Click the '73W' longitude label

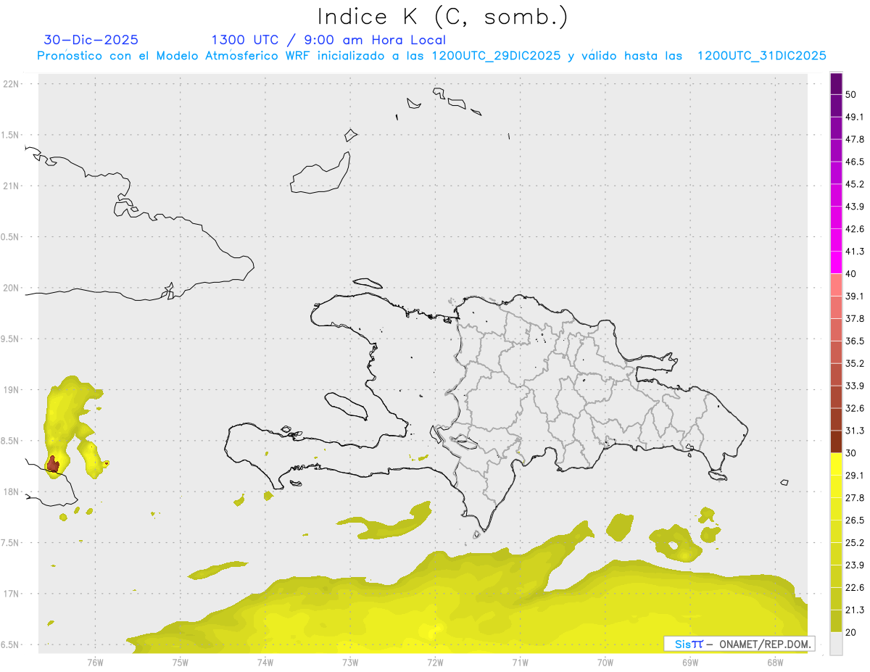pyautogui.click(x=350, y=662)
